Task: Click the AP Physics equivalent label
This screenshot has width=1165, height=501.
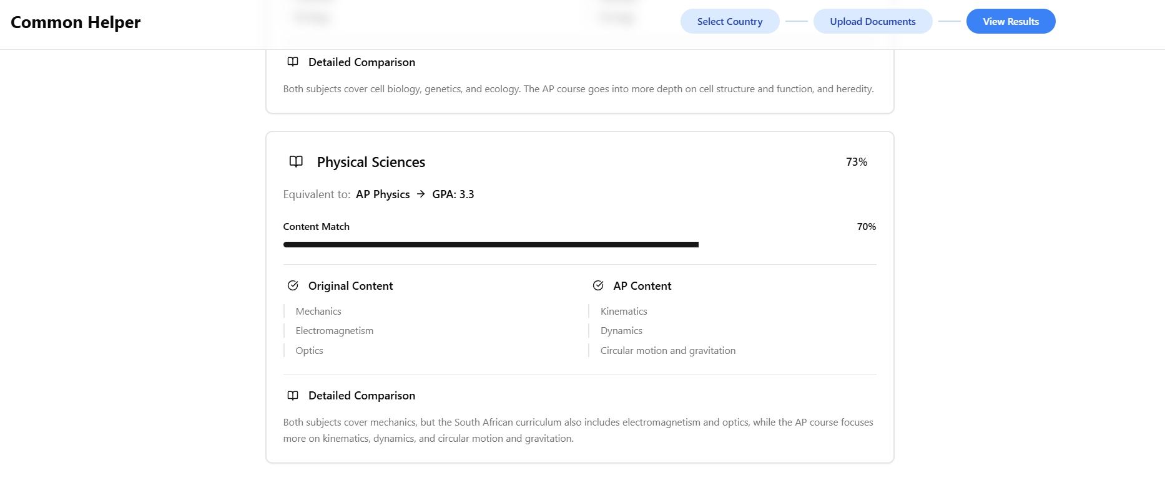Action: 383,194
